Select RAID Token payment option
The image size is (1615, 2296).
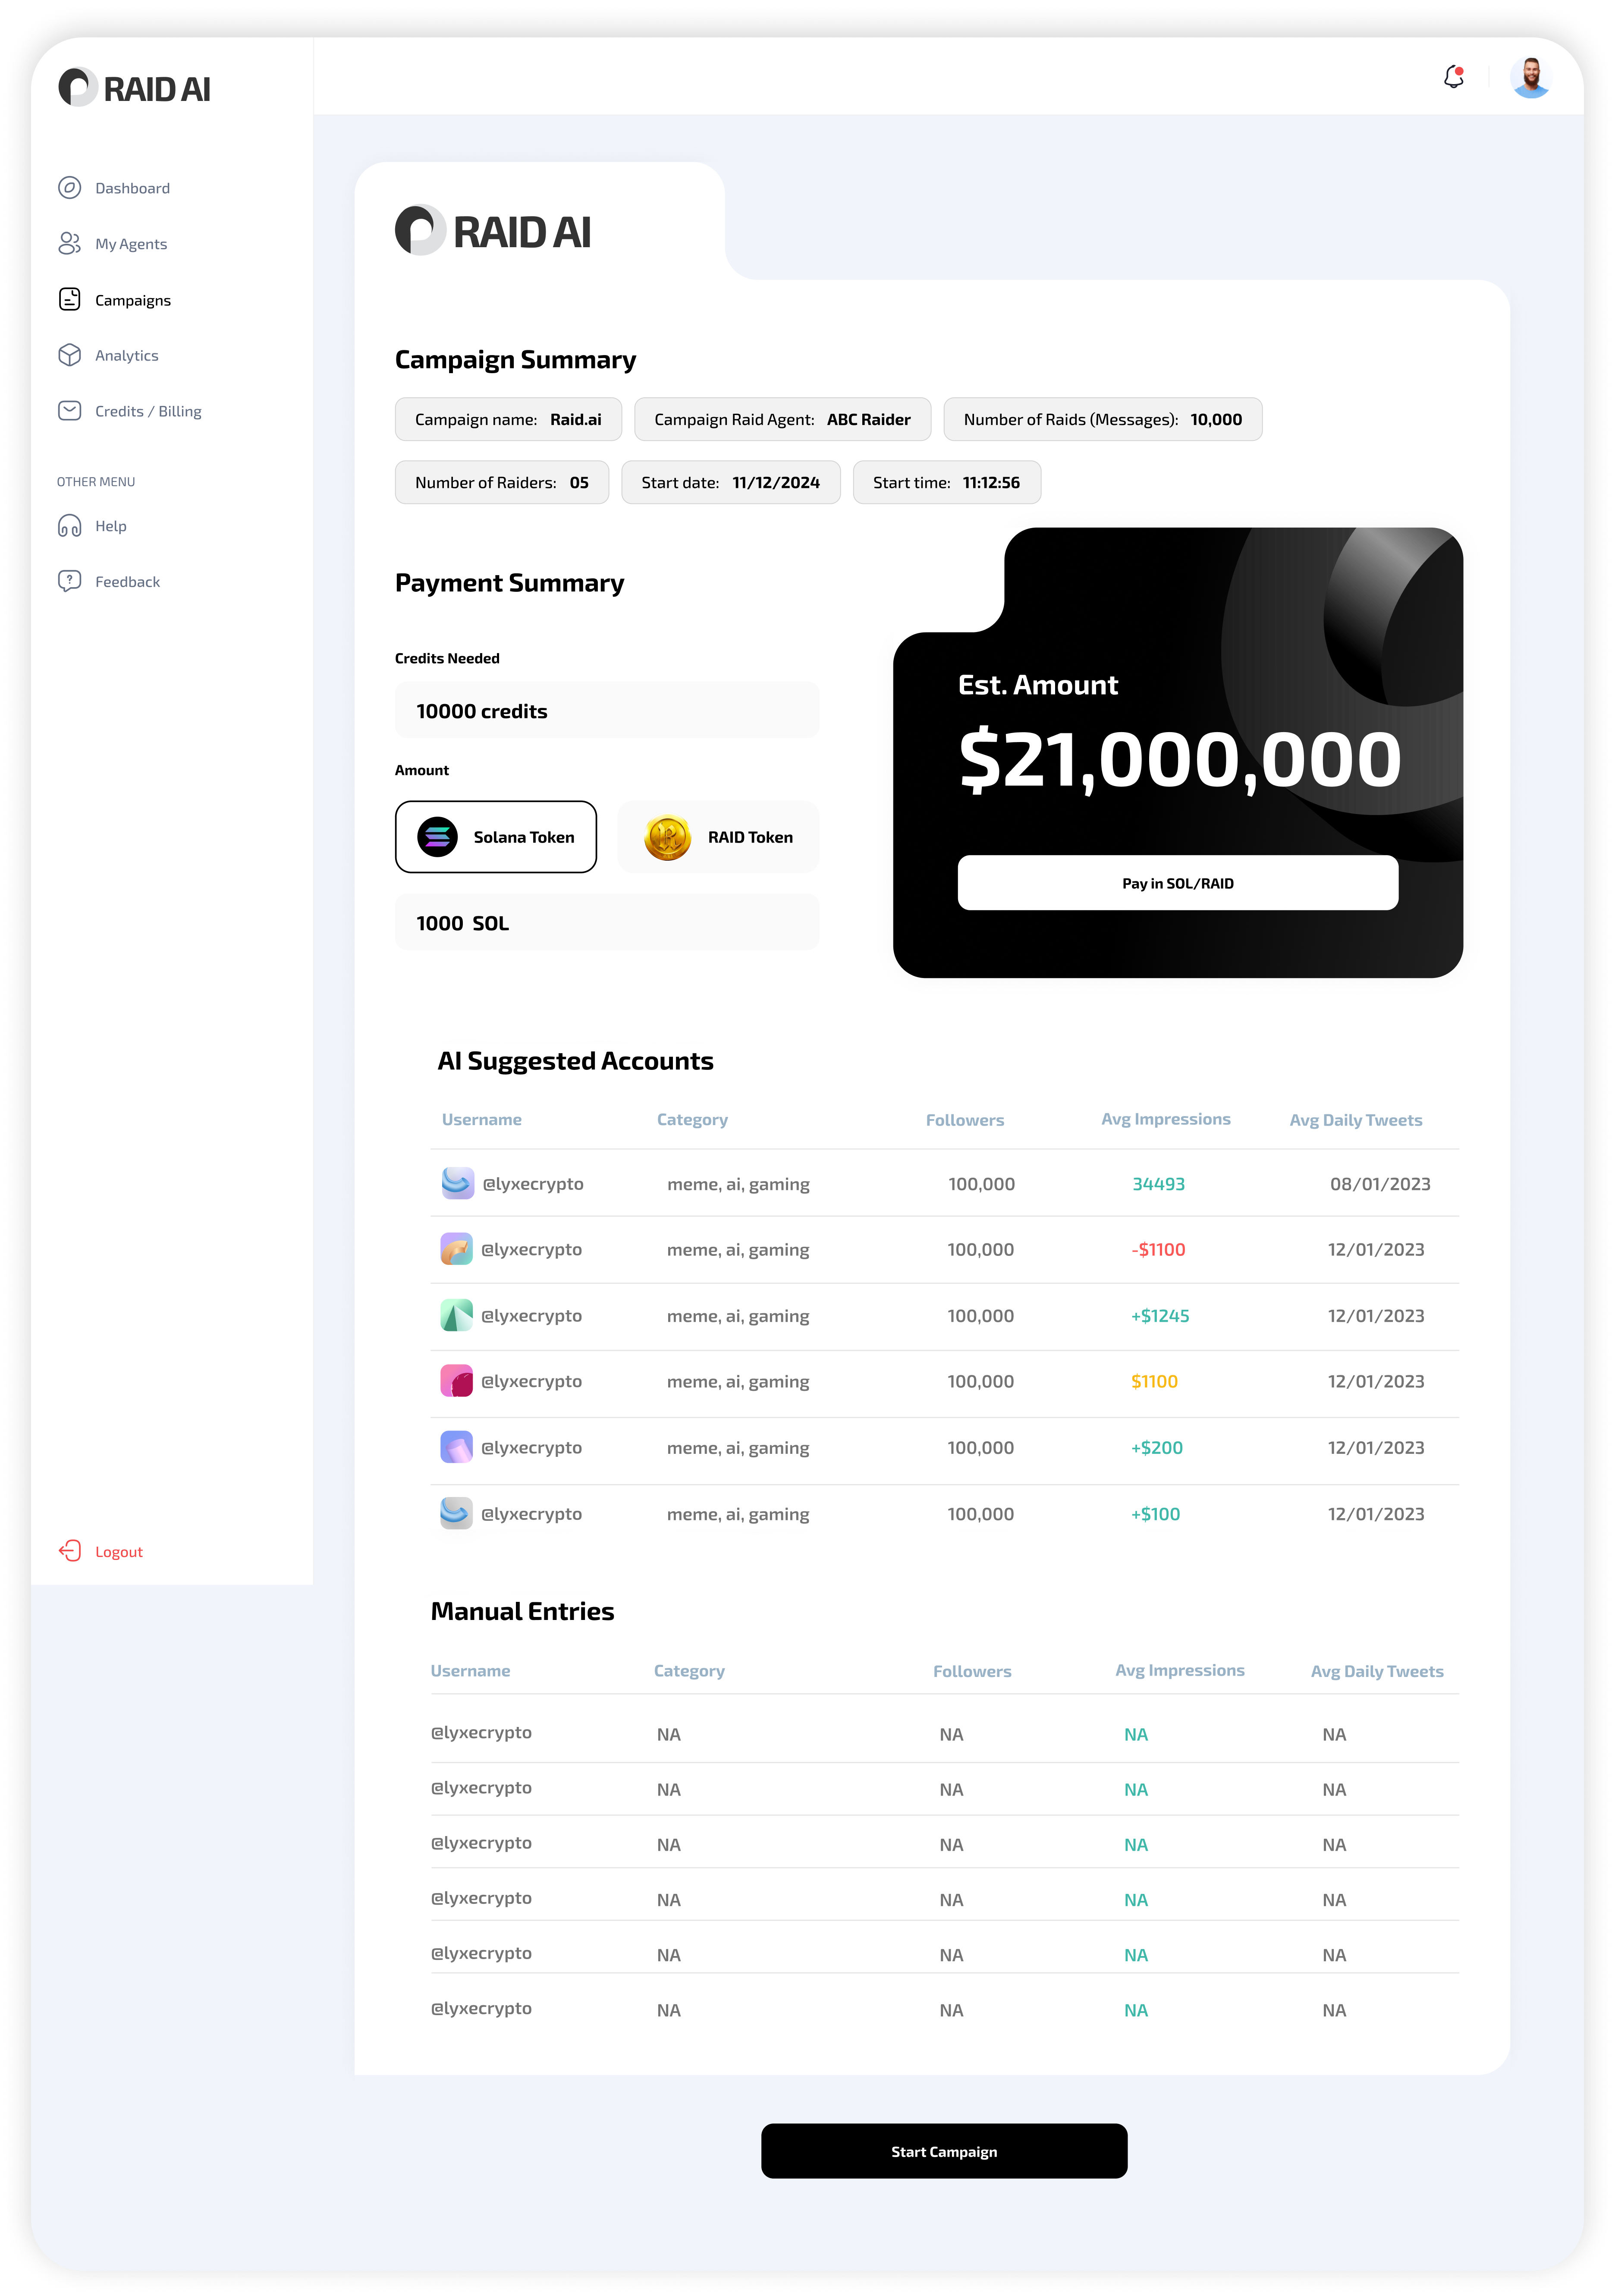tap(718, 837)
